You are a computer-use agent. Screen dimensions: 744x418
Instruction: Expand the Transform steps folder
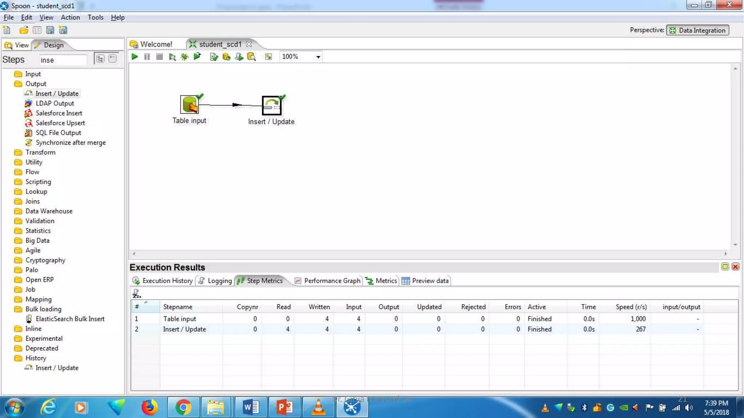[40, 152]
